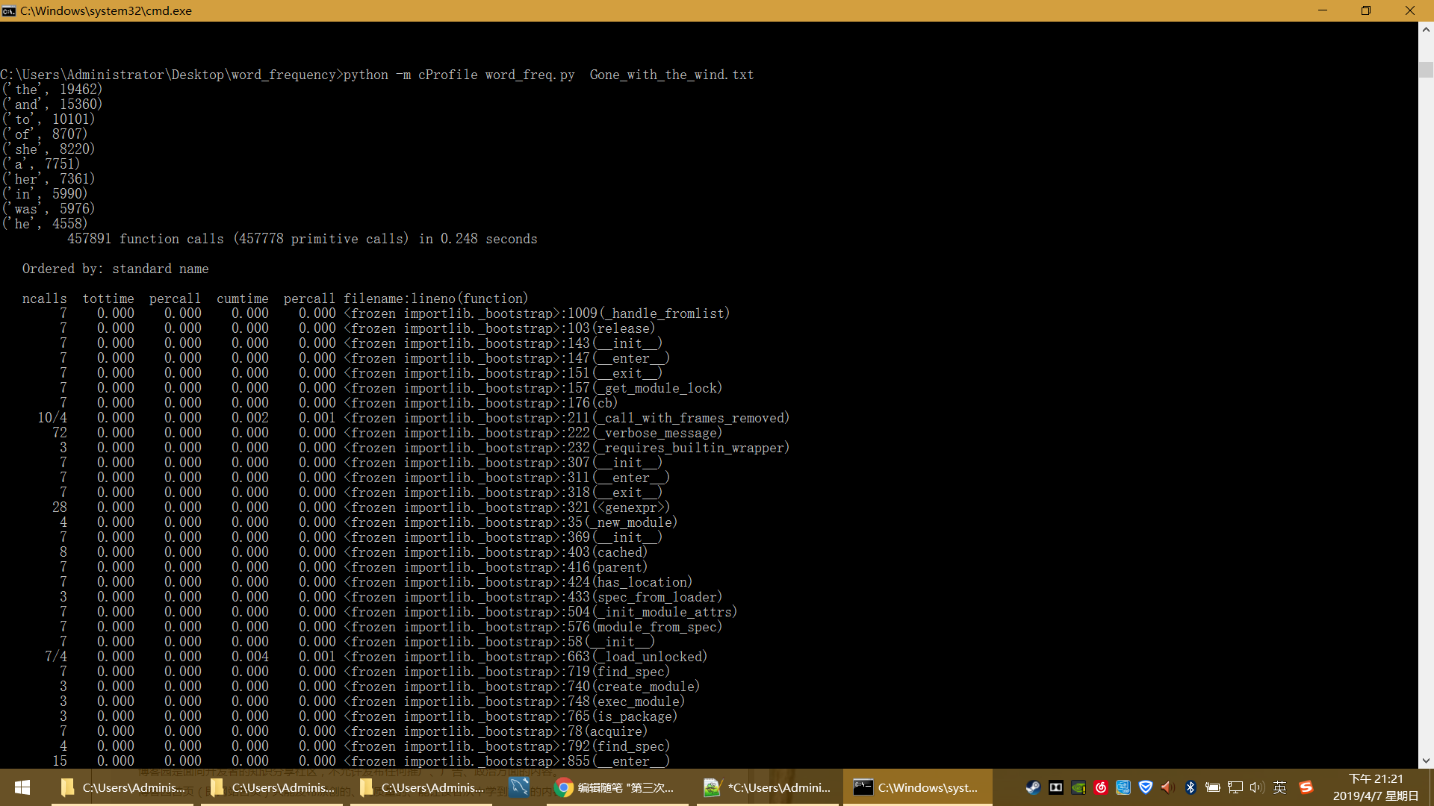Screen dimensions: 1434x806
Task: Click the Sogou input method icon
Action: [1306, 787]
